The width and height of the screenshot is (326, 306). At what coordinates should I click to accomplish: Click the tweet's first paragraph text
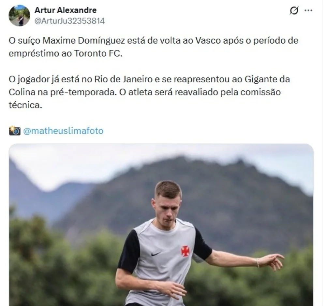[154, 47]
